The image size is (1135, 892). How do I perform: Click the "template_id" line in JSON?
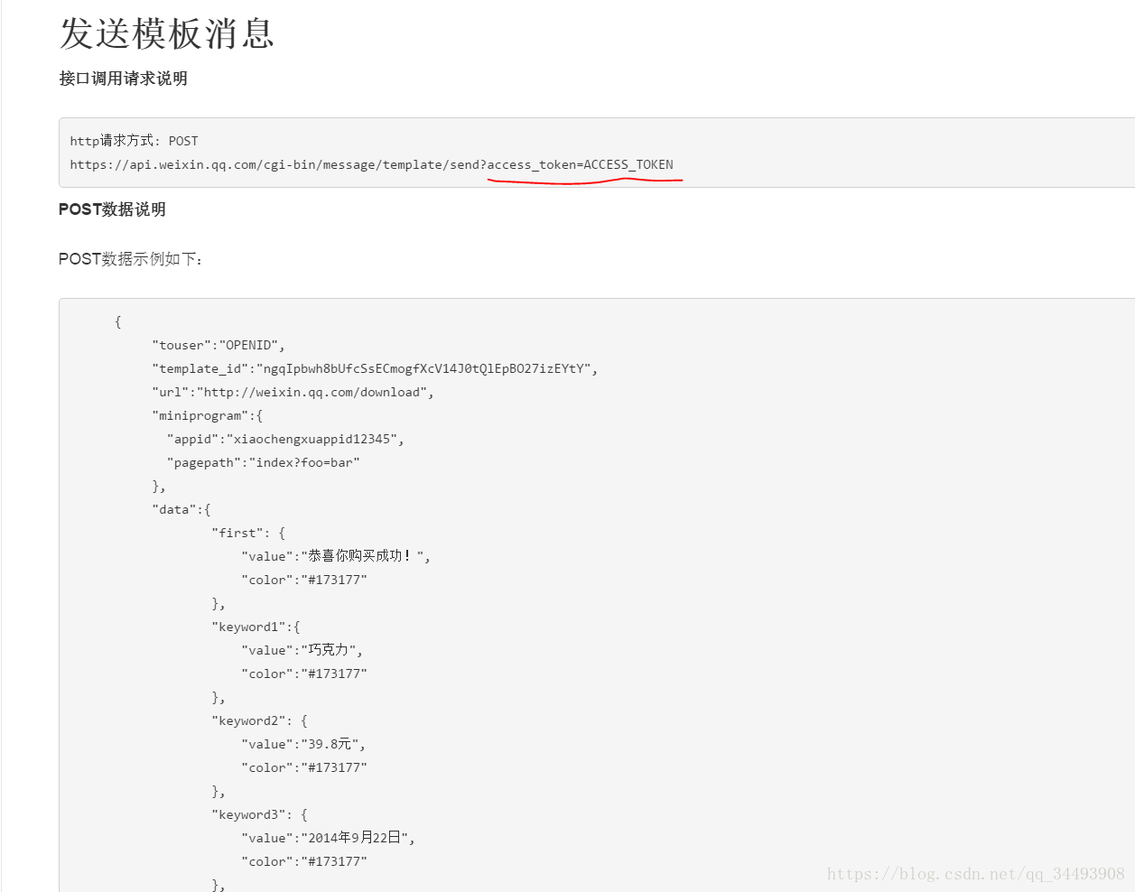pyautogui.click(x=375, y=368)
